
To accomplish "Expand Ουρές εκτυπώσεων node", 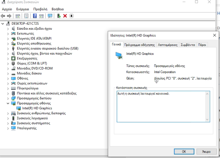I will click(x=8, y=84).
